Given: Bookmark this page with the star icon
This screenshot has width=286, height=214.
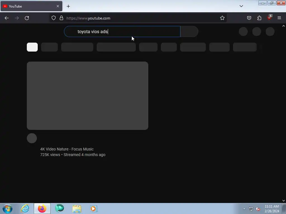Looking at the screenshot, I should (222, 18).
